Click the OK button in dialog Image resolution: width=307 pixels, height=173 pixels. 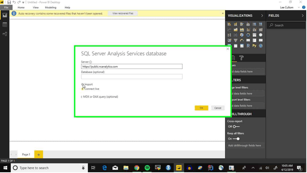coord(201,108)
